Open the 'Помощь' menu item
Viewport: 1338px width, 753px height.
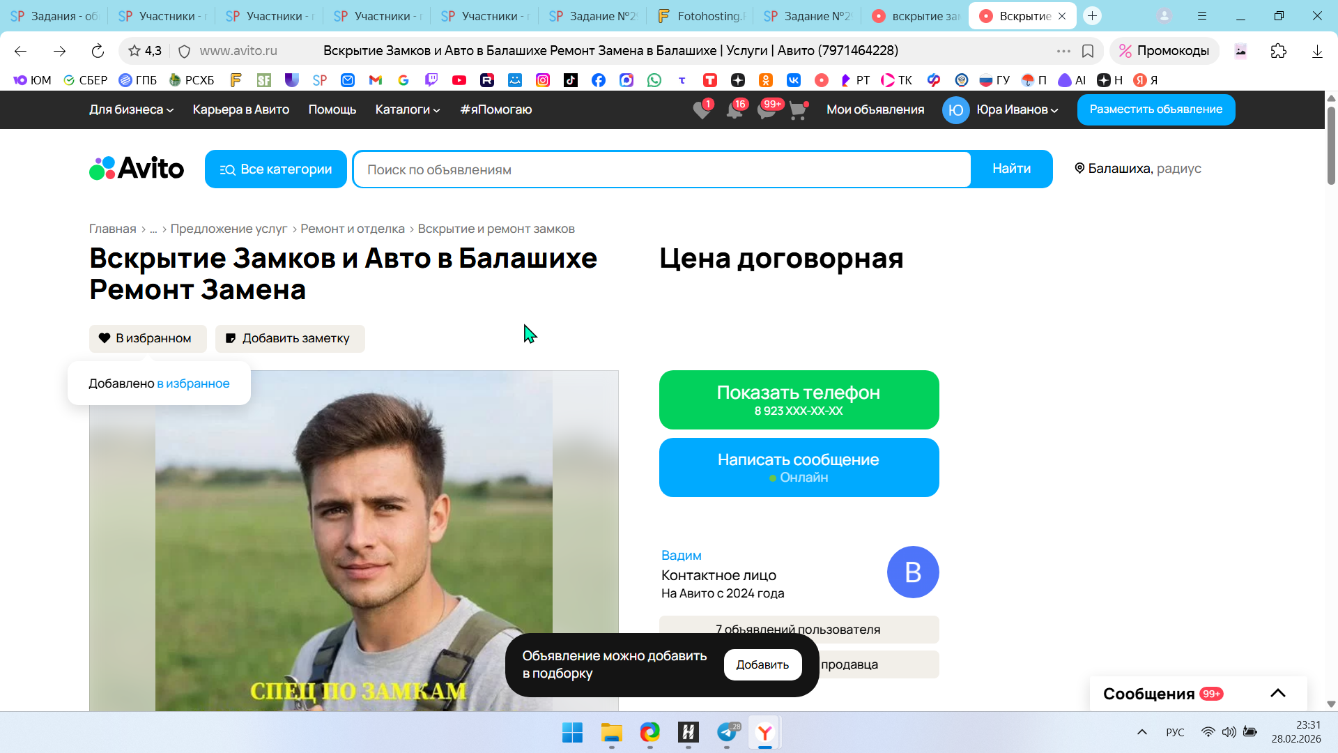click(x=332, y=109)
